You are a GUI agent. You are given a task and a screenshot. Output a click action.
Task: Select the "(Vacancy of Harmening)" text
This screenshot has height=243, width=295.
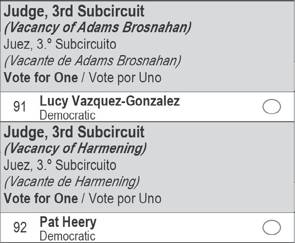[x=75, y=148]
